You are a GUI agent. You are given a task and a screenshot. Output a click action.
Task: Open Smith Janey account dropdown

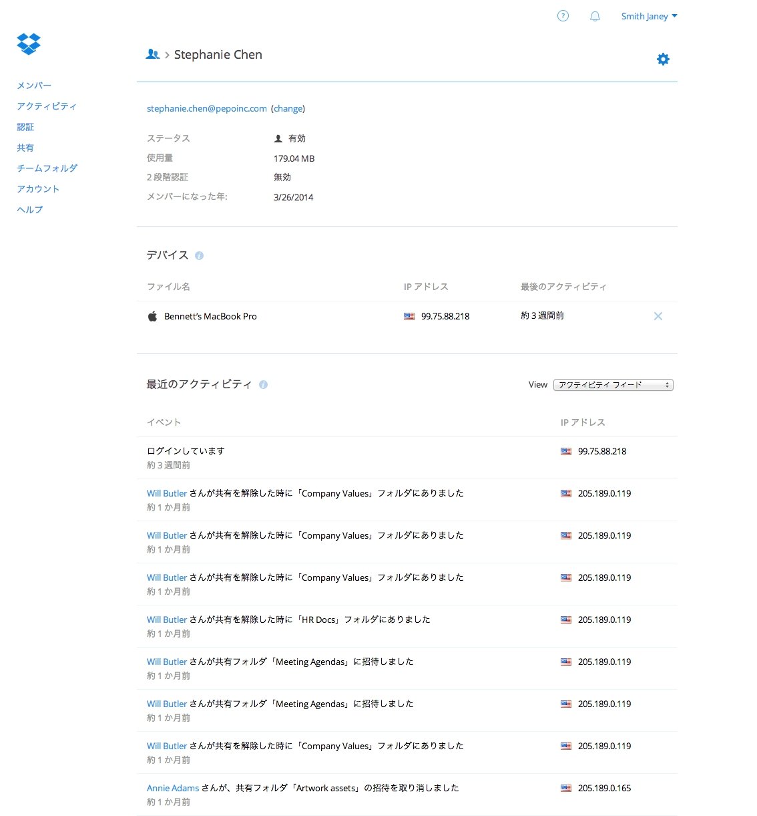(649, 16)
